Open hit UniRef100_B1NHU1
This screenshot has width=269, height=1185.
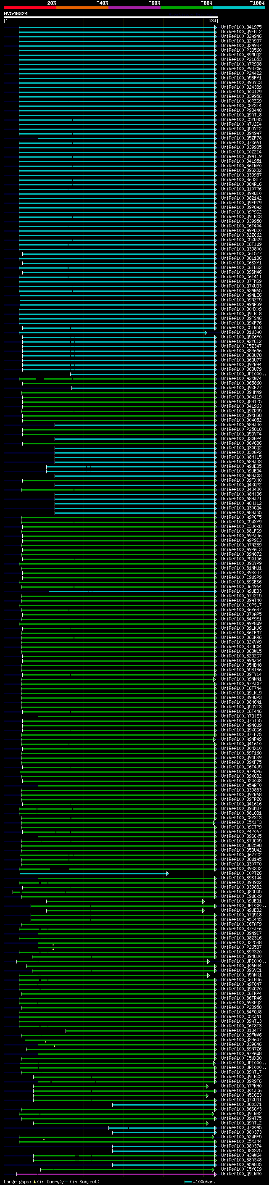241,568
